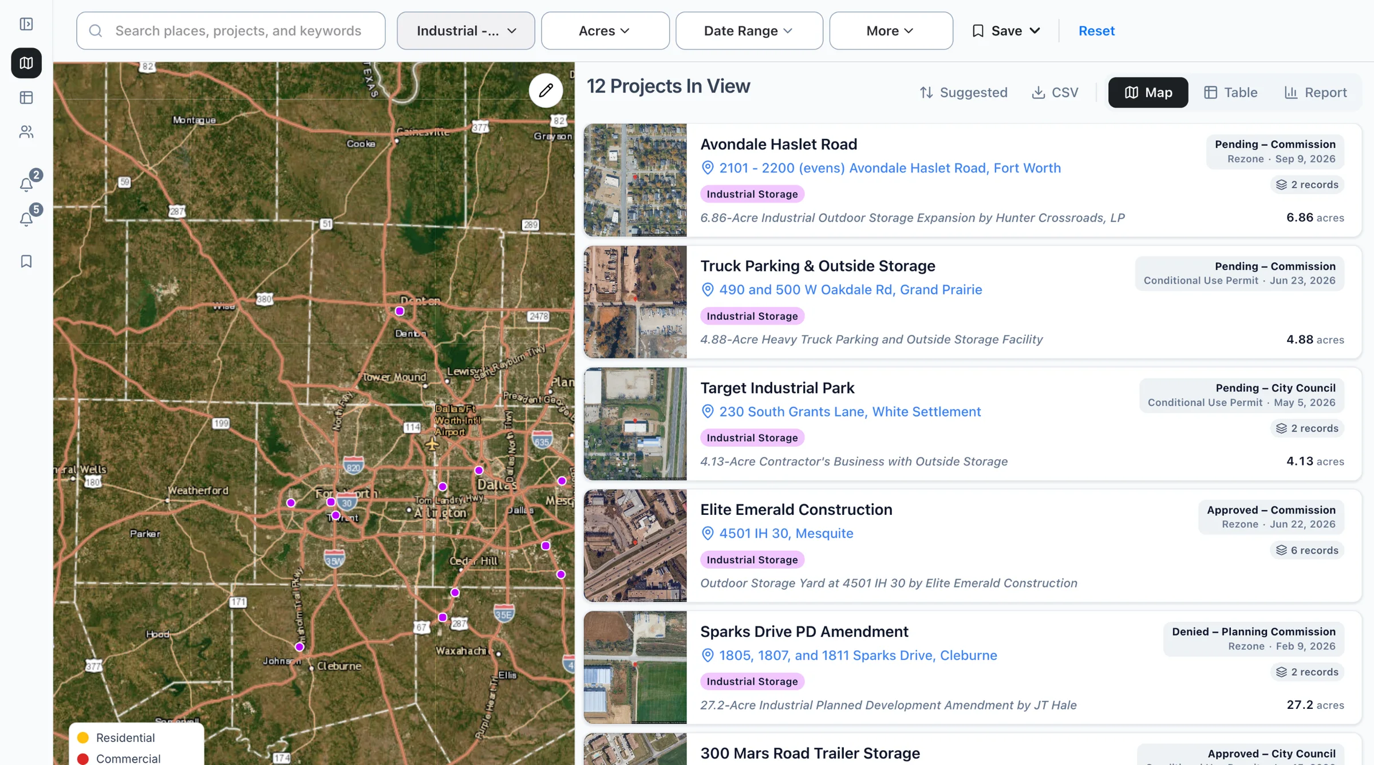Open the Suggested sort order

(x=964, y=92)
